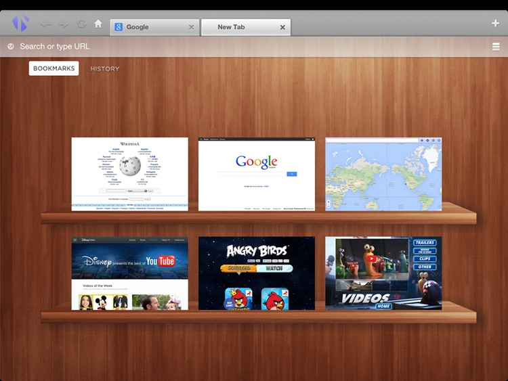Screen dimensions: 508x381
Task: Switch to the New Tab tab
Action: click(246, 27)
